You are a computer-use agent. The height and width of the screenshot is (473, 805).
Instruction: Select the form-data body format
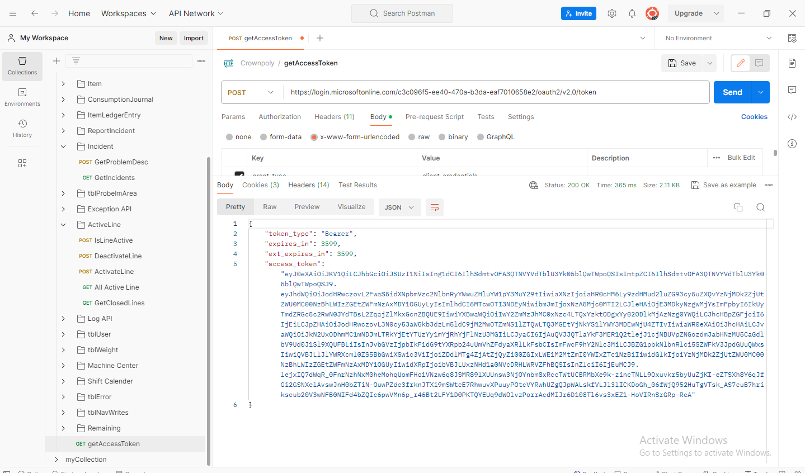point(280,136)
